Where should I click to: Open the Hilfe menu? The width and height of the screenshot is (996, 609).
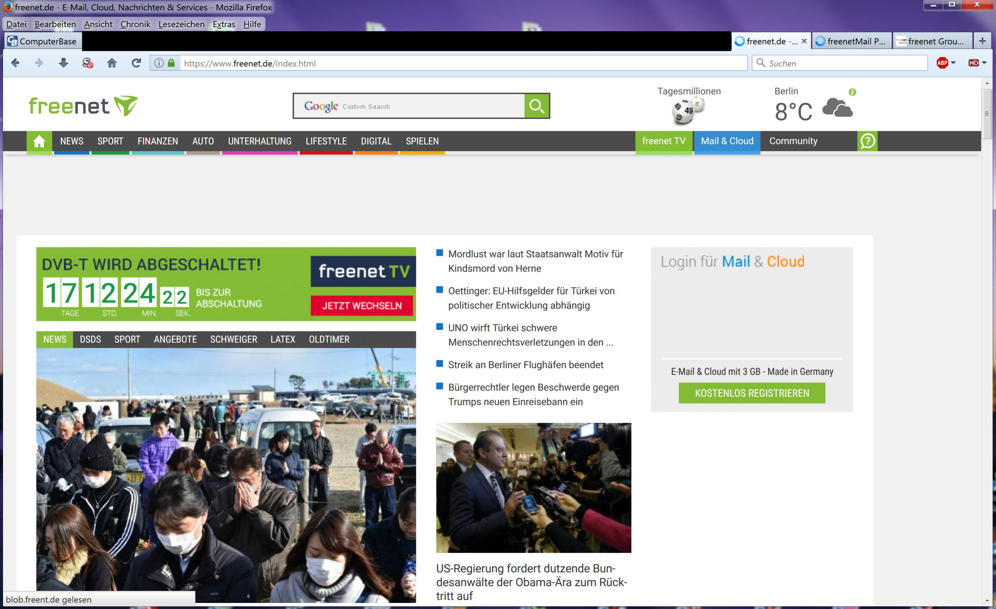coord(252,24)
